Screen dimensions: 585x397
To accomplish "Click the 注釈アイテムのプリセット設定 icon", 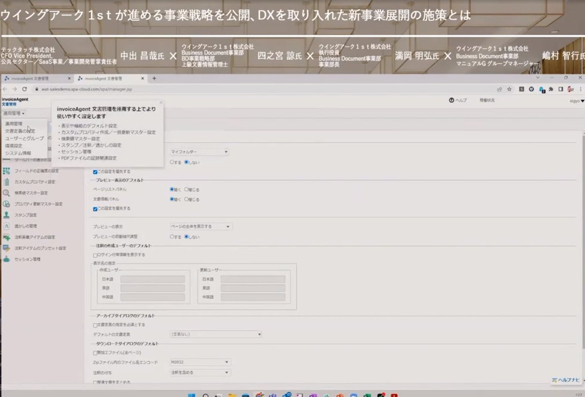I will coord(6,248).
